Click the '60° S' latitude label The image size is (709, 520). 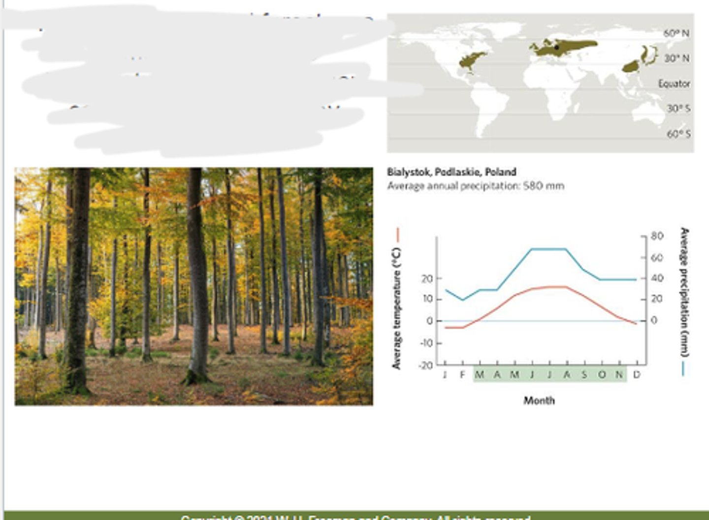coord(678,134)
